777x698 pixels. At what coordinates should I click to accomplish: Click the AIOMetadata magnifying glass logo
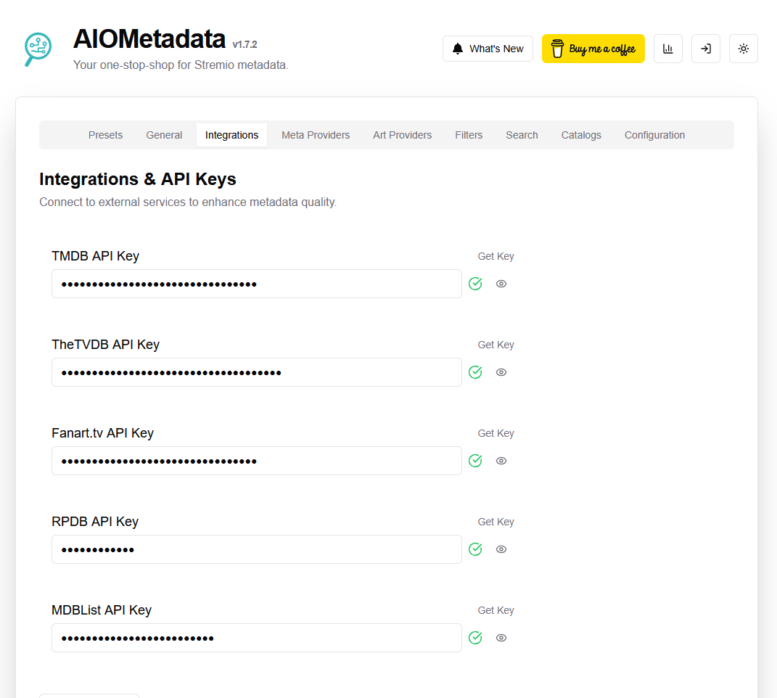coord(38,49)
